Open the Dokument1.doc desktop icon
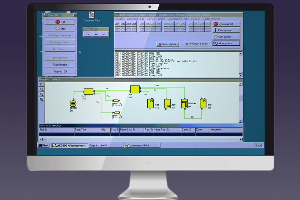300x200 pixels. [92, 17]
